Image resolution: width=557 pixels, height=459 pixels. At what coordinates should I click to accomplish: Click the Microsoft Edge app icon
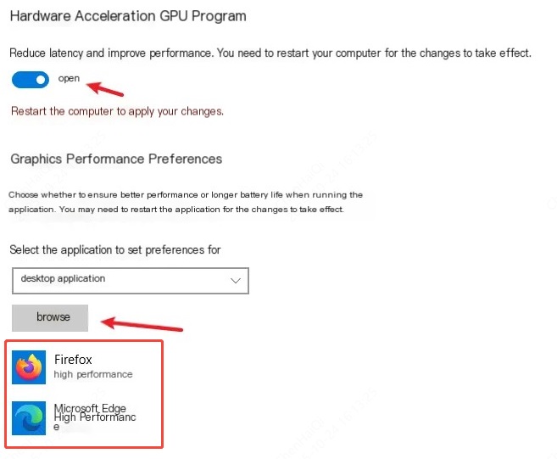(x=30, y=418)
